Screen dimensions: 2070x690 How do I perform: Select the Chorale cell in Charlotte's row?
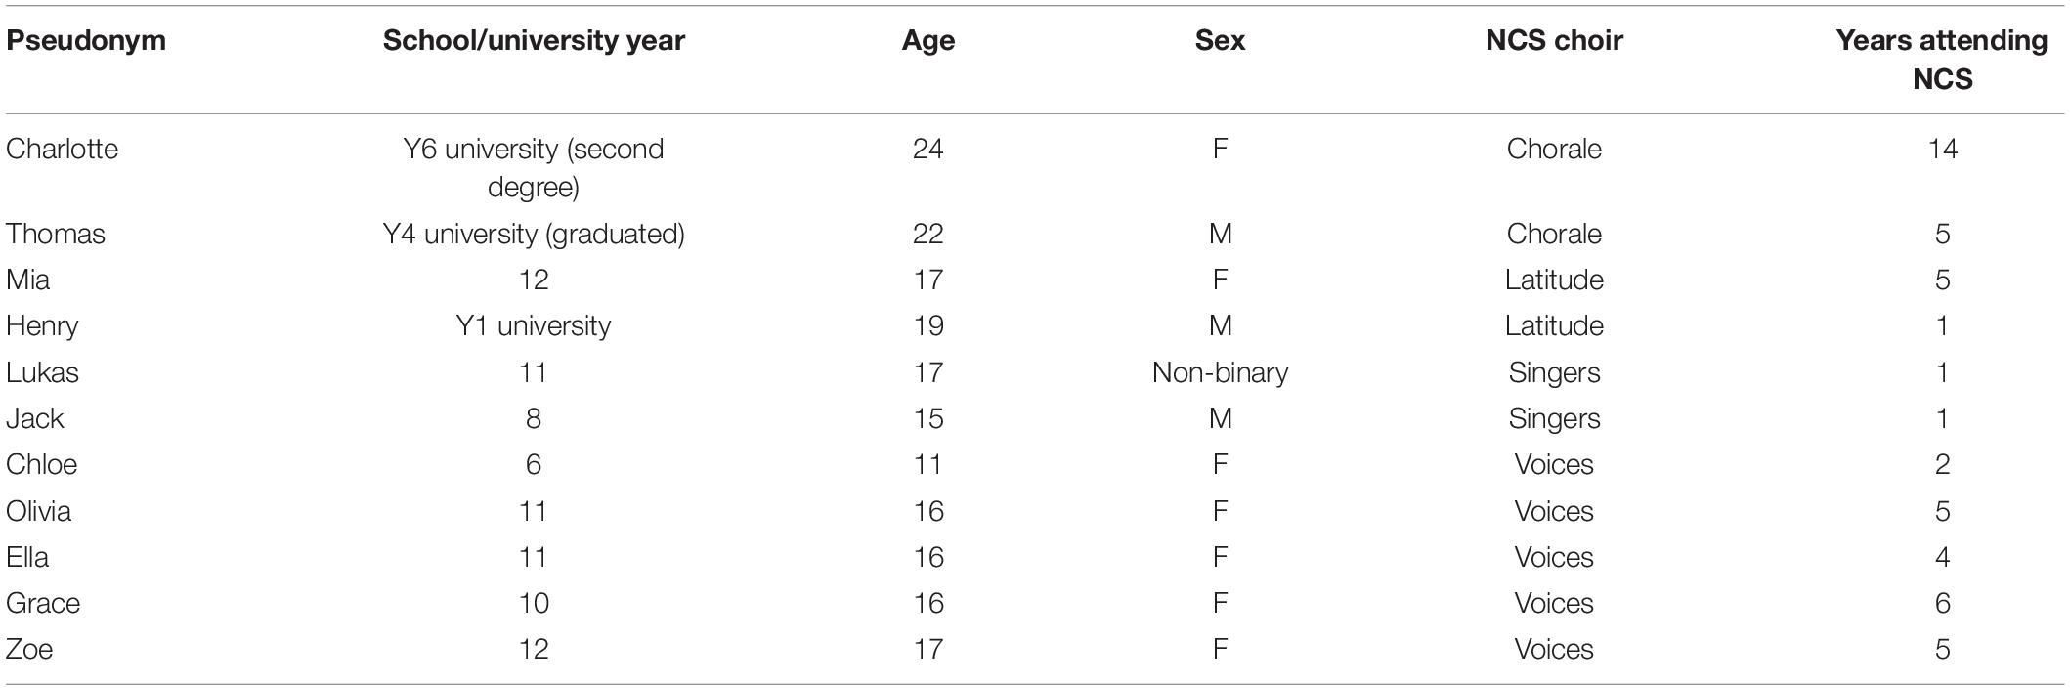click(1554, 149)
